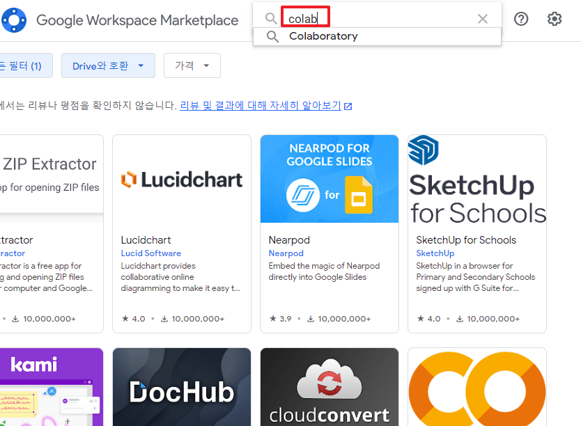Screen dimensions: 581x426
Task: Click the Nearpod 3.9 star rating
Action: [281, 319]
